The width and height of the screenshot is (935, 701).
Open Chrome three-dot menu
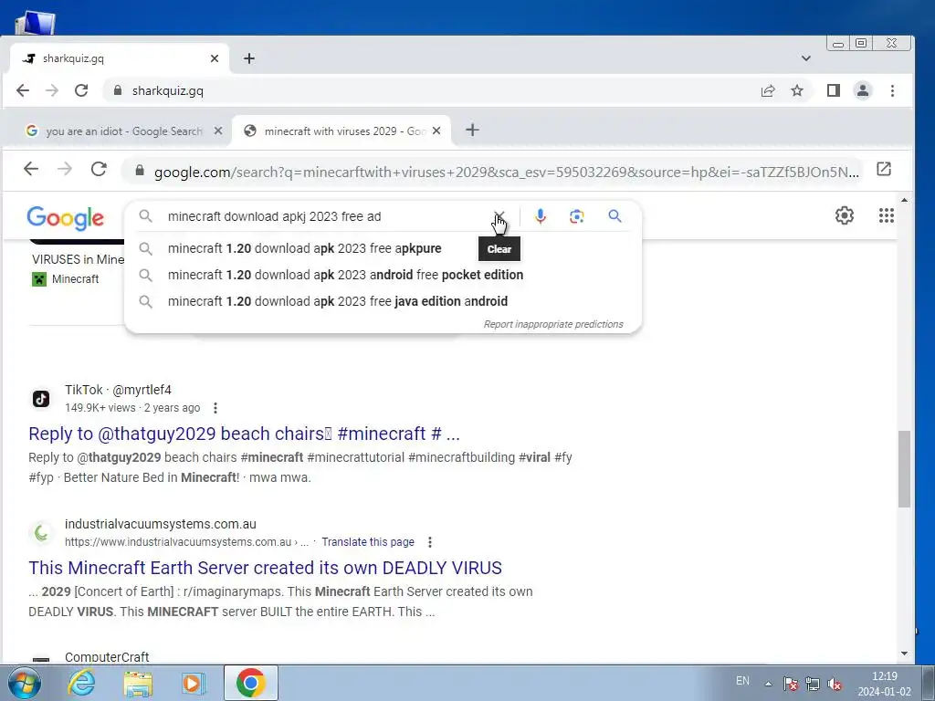click(x=892, y=90)
